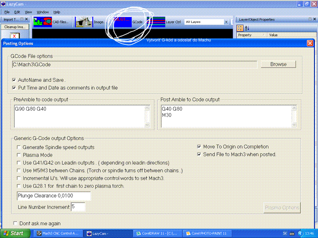Screen dimensions: 318x238
Task: Close the Import toolbar panel
Action: [x=26, y=19]
